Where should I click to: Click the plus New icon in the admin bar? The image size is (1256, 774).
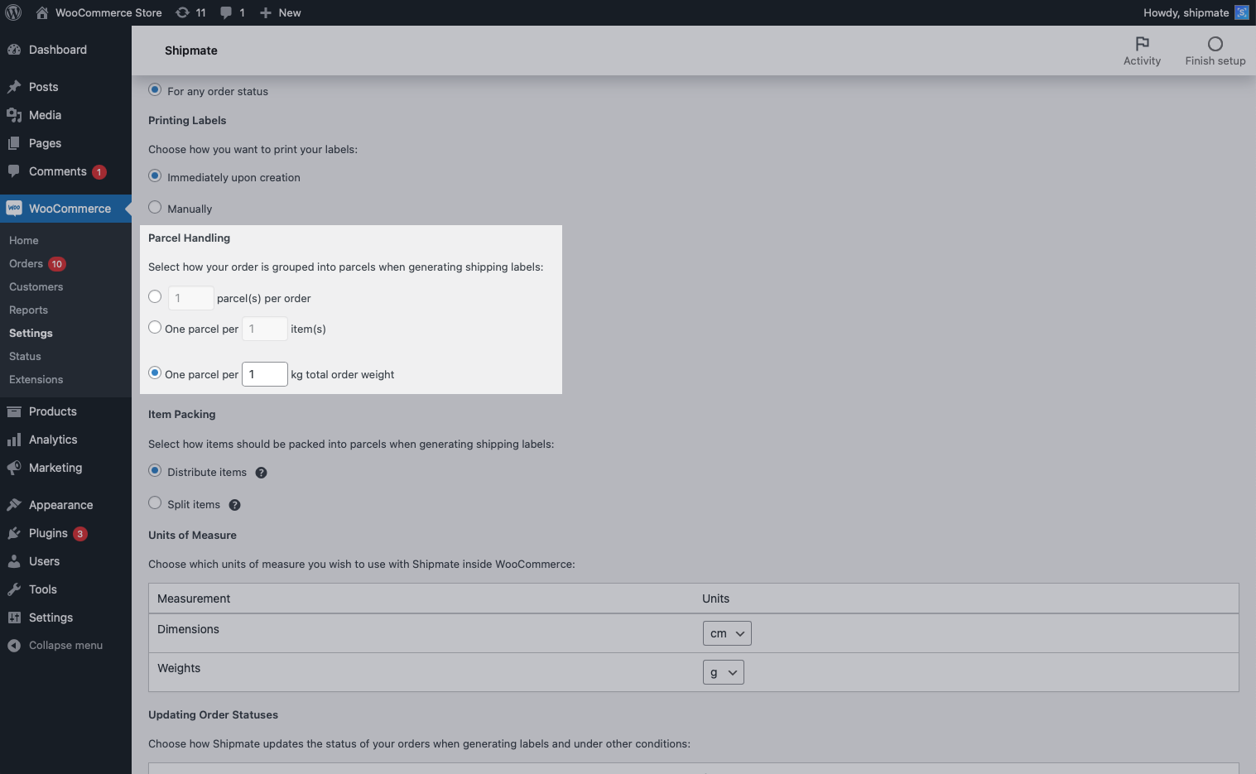tap(266, 12)
